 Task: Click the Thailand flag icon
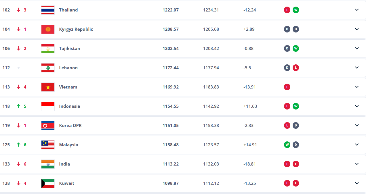(x=48, y=10)
